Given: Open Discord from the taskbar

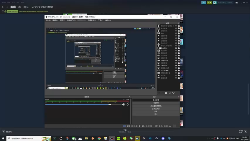Looking at the screenshot, I should pyautogui.click(x=163, y=138).
